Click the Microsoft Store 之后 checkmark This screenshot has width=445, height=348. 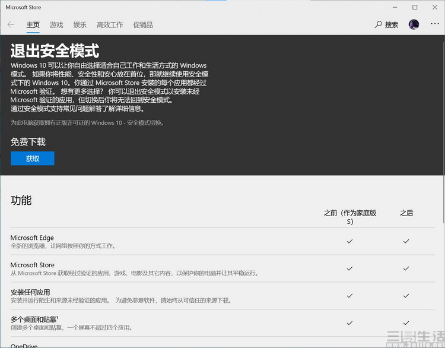(x=406, y=268)
